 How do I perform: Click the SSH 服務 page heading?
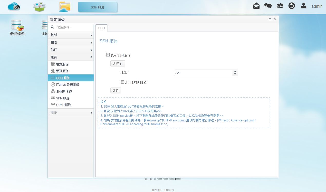pyautogui.click(x=109, y=41)
